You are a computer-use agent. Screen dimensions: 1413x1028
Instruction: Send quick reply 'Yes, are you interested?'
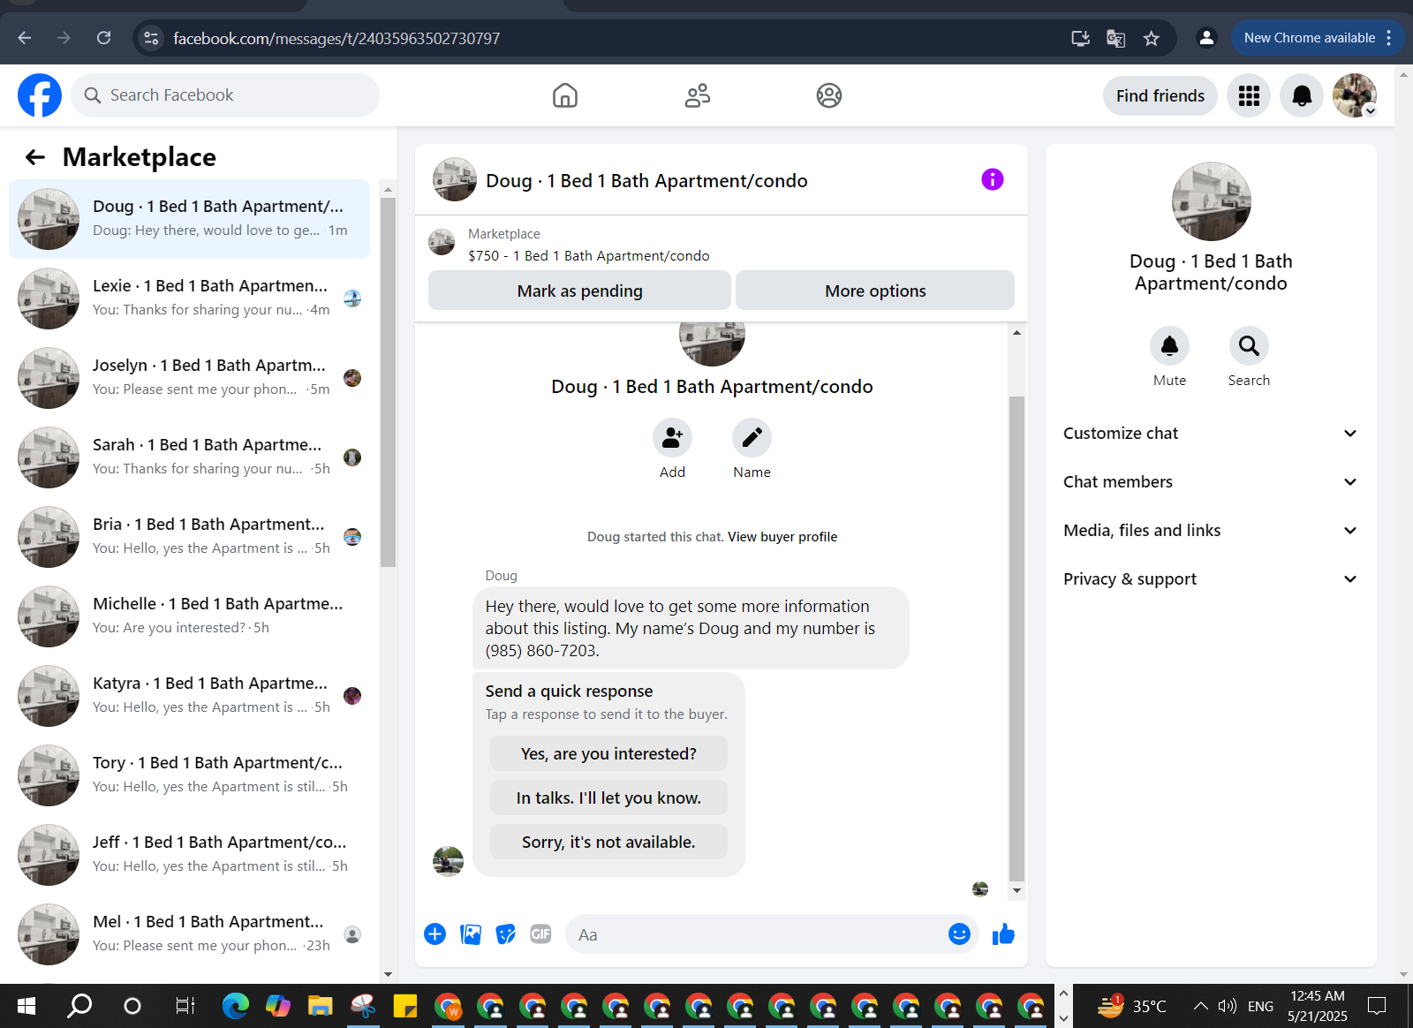tap(608, 753)
